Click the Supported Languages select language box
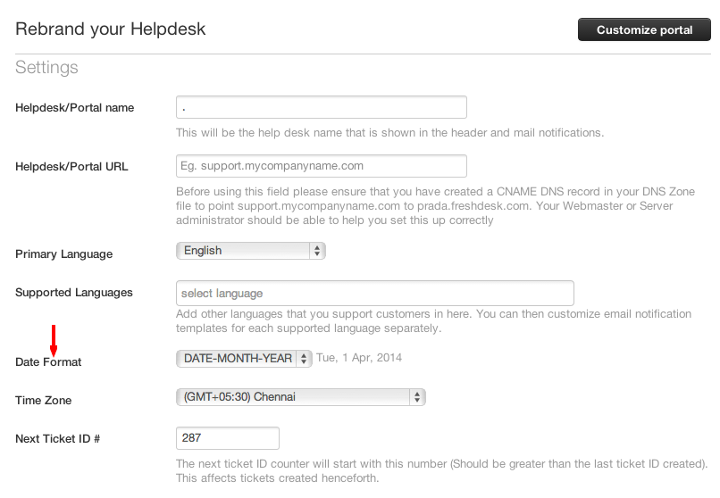This screenshot has width=720, height=498. (x=375, y=293)
